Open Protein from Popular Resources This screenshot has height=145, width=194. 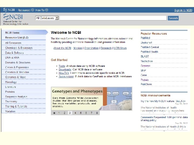[x=145, y=80]
